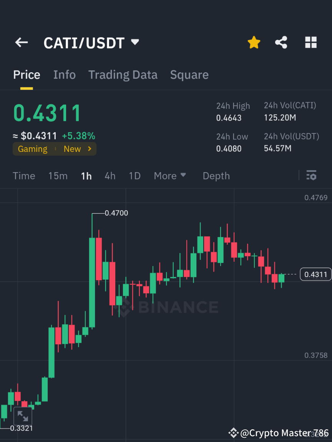
Task: Open the share icon
Action: [x=281, y=42]
